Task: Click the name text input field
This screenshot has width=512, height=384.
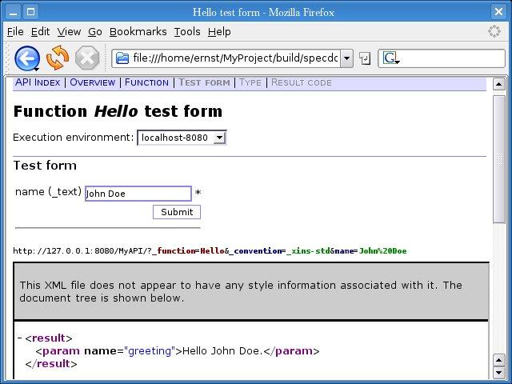Action: pos(138,194)
